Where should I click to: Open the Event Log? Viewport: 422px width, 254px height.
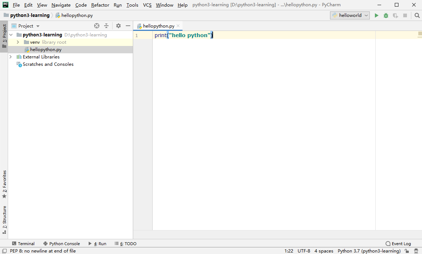[398, 243]
